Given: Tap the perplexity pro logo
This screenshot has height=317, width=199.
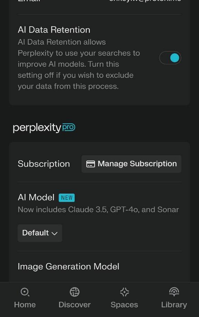Looking at the screenshot, I should coord(44,128).
